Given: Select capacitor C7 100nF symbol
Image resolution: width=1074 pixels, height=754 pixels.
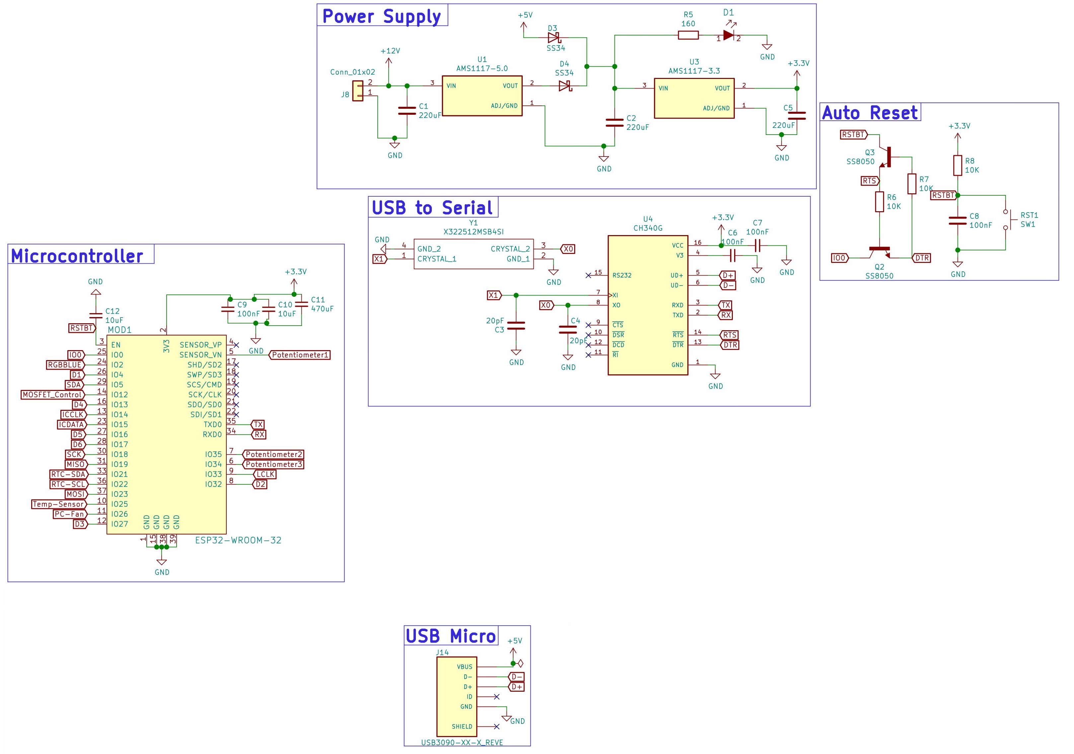Looking at the screenshot, I should [x=758, y=245].
